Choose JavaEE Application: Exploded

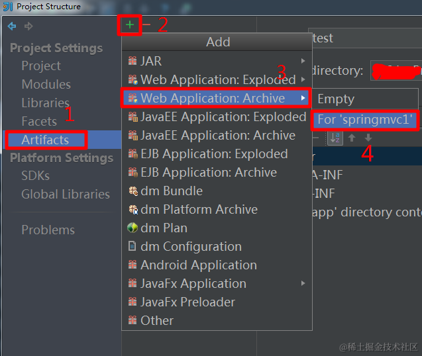tap(217, 116)
